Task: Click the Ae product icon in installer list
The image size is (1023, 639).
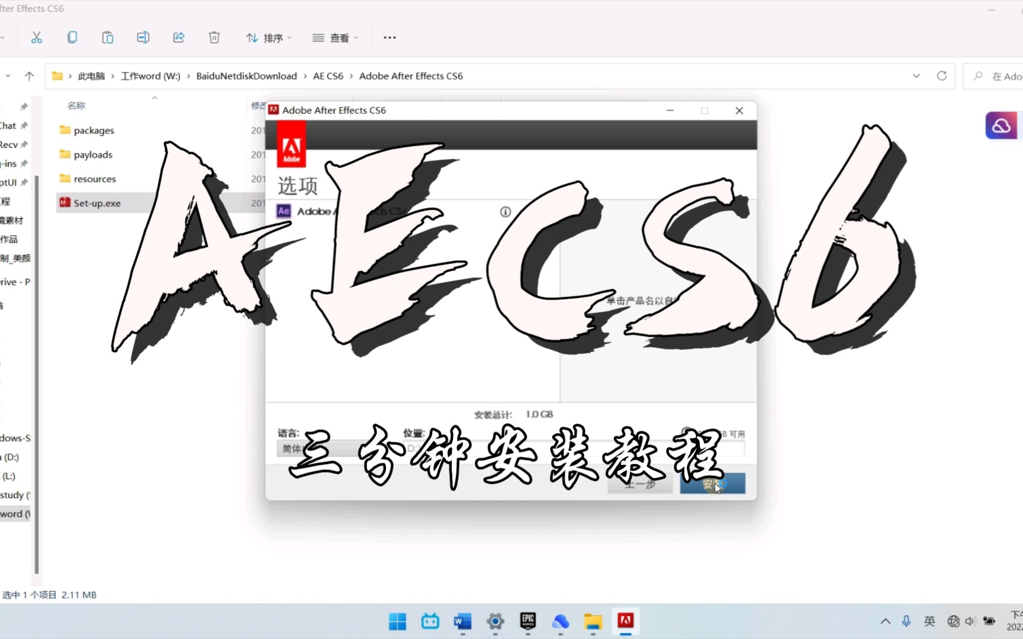Action: tap(284, 211)
